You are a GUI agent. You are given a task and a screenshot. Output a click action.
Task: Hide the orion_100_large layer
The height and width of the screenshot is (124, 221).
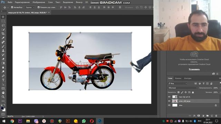click(169, 101)
